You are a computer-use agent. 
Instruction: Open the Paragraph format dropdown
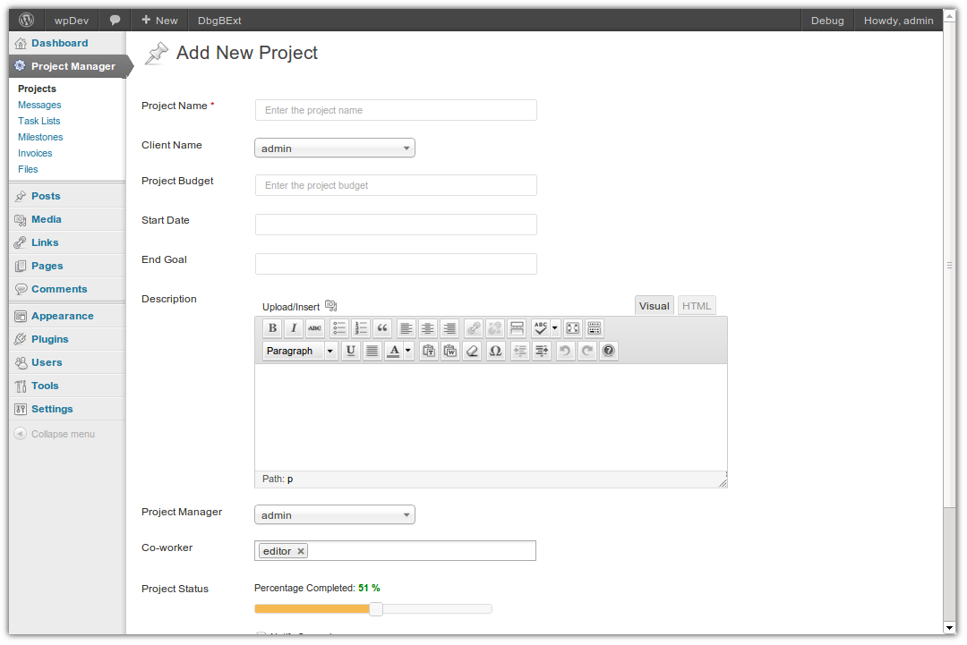[x=300, y=352]
